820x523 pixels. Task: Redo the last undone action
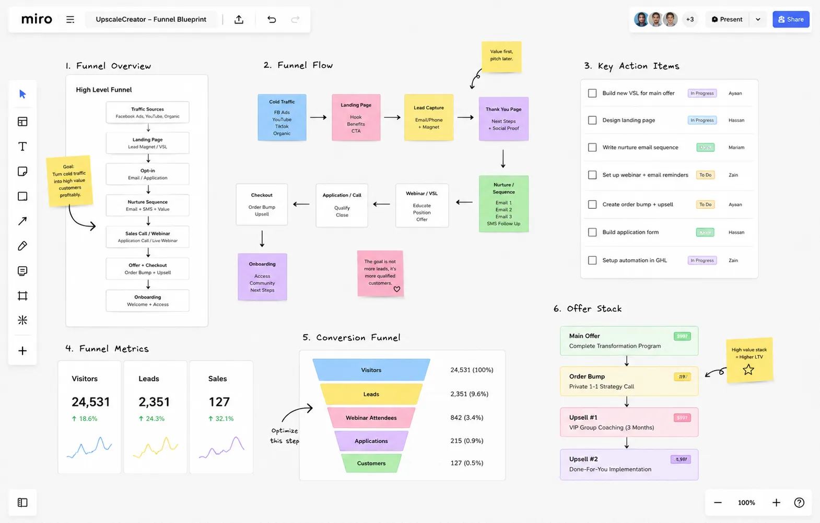(295, 19)
